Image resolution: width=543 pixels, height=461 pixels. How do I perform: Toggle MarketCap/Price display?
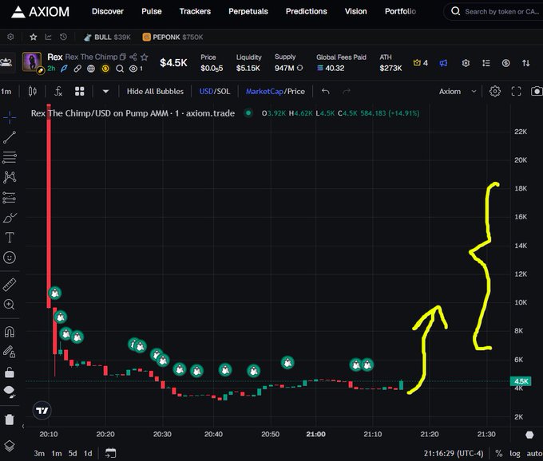coord(275,91)
